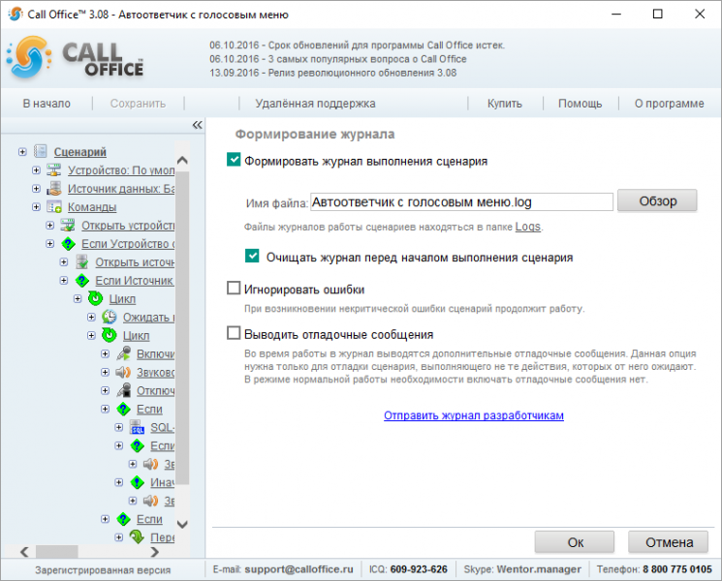722x581 pixels.
Task: Click Телефон 8 800 775 0105 status entry
Action: [654, 569]
